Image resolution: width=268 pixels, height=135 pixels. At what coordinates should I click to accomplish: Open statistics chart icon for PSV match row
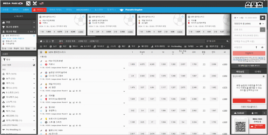[70, 68]
